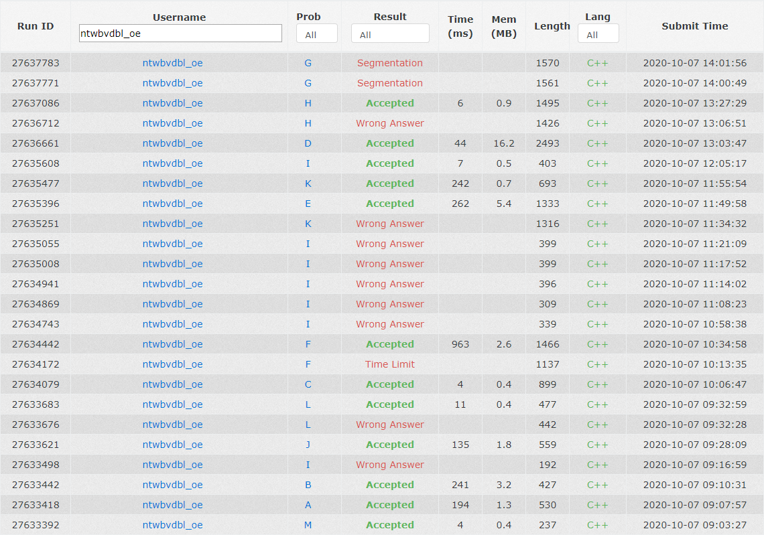Click Accepted result for run 27637086
Image resolution: width=764 pixels, height=535 pixels.
[390, 103]
